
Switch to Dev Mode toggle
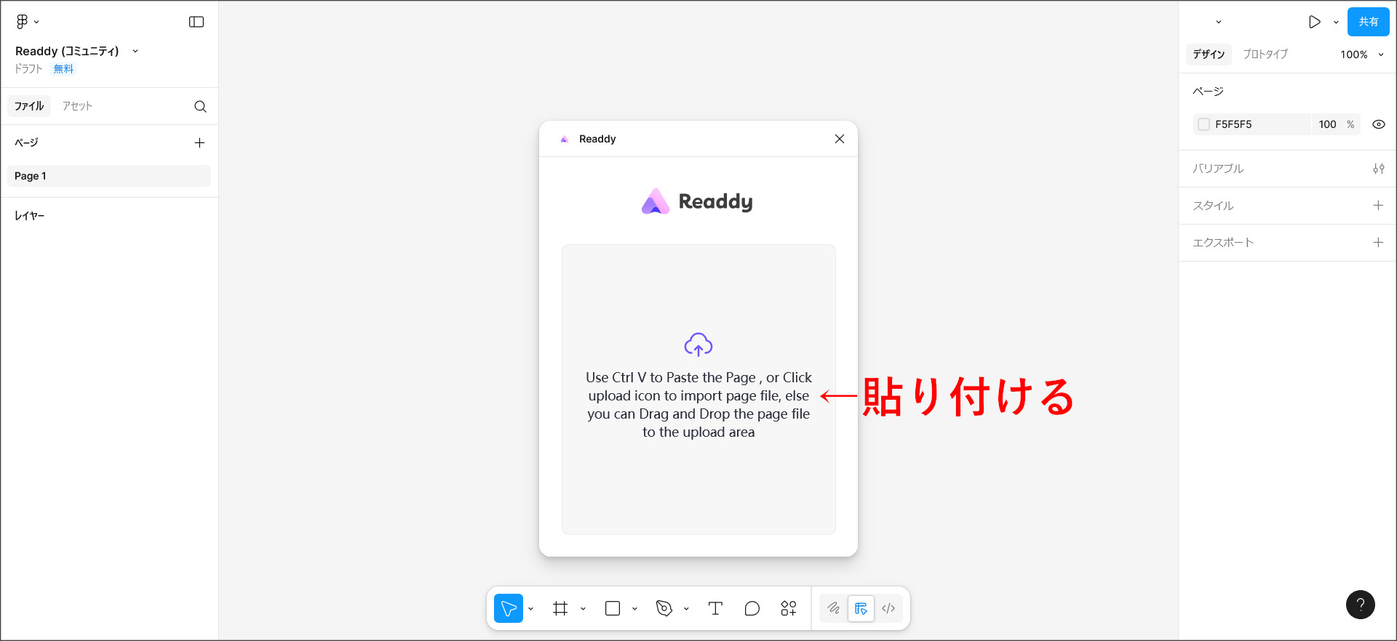coord(888,608)
